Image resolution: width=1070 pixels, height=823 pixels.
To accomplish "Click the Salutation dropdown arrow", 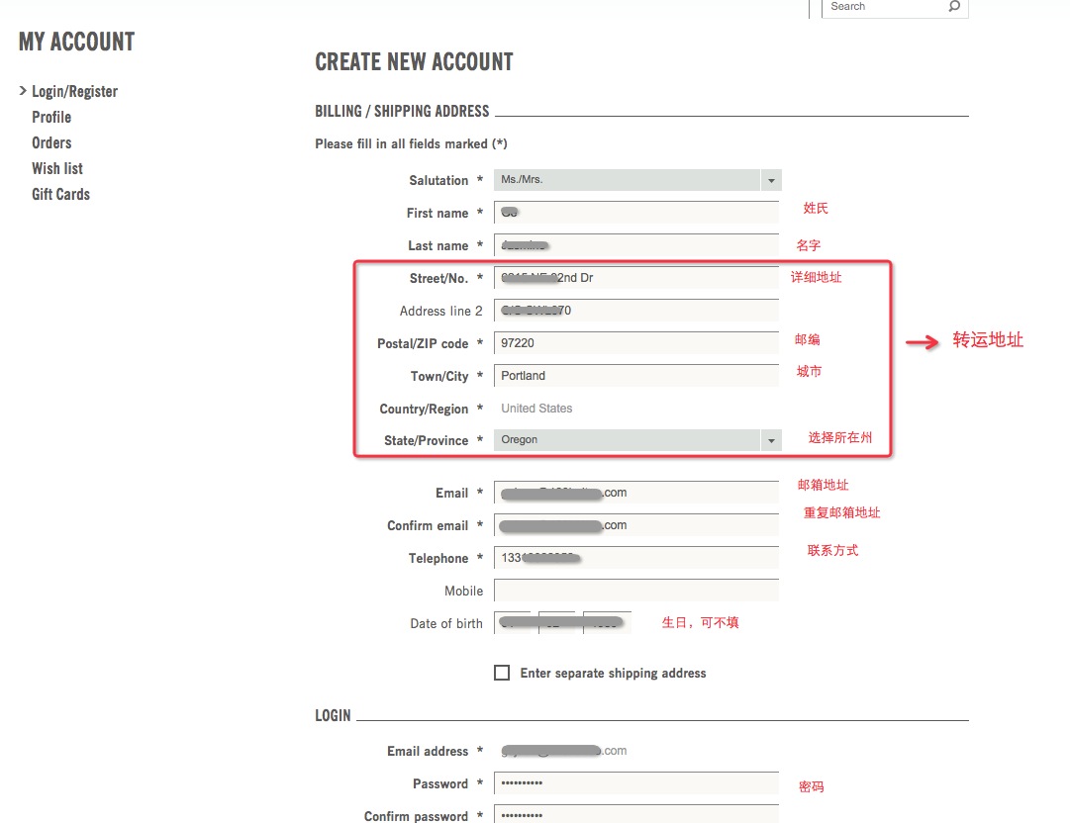I will point(771,181).
